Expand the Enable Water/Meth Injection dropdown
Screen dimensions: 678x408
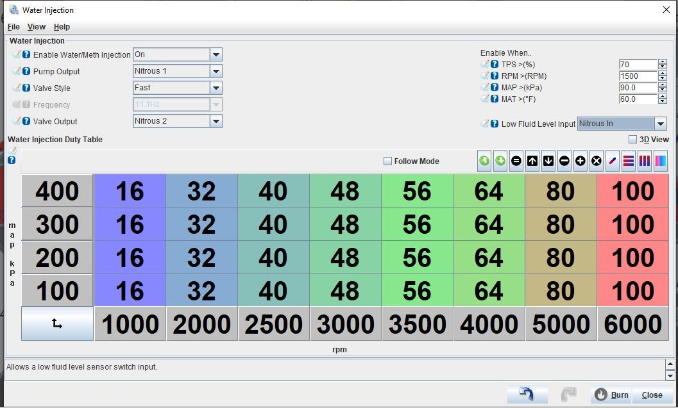(x=216, y=54)
